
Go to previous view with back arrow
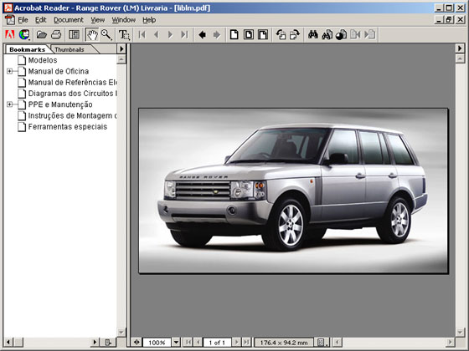pyautogui.click(x=202, y=34)
